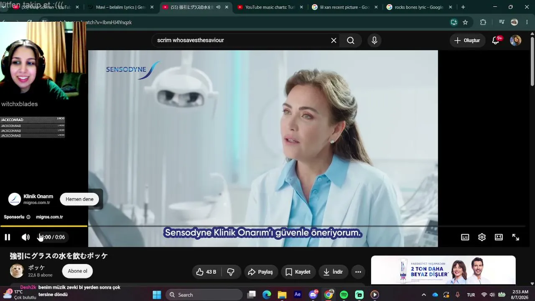Click the install/cast icon in address bar
Image resolution: width=535 pixels, height=301 pixels.
pyautogui.click(x=454, y=22)
